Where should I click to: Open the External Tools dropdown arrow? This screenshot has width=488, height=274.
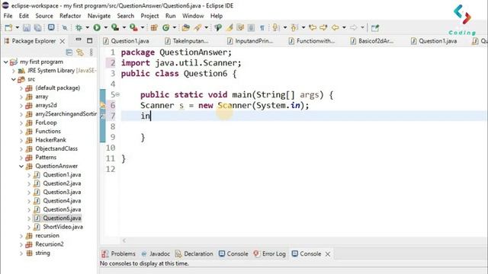pyautogui.click(x=143, y=27)
